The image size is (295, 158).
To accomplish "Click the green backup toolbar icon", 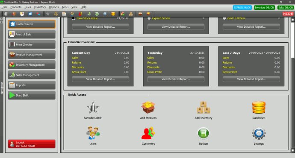I will coord(97,14).
